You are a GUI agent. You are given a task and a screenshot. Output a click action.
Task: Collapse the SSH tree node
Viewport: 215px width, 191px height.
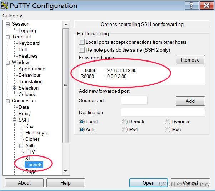(x=14, y=120)
